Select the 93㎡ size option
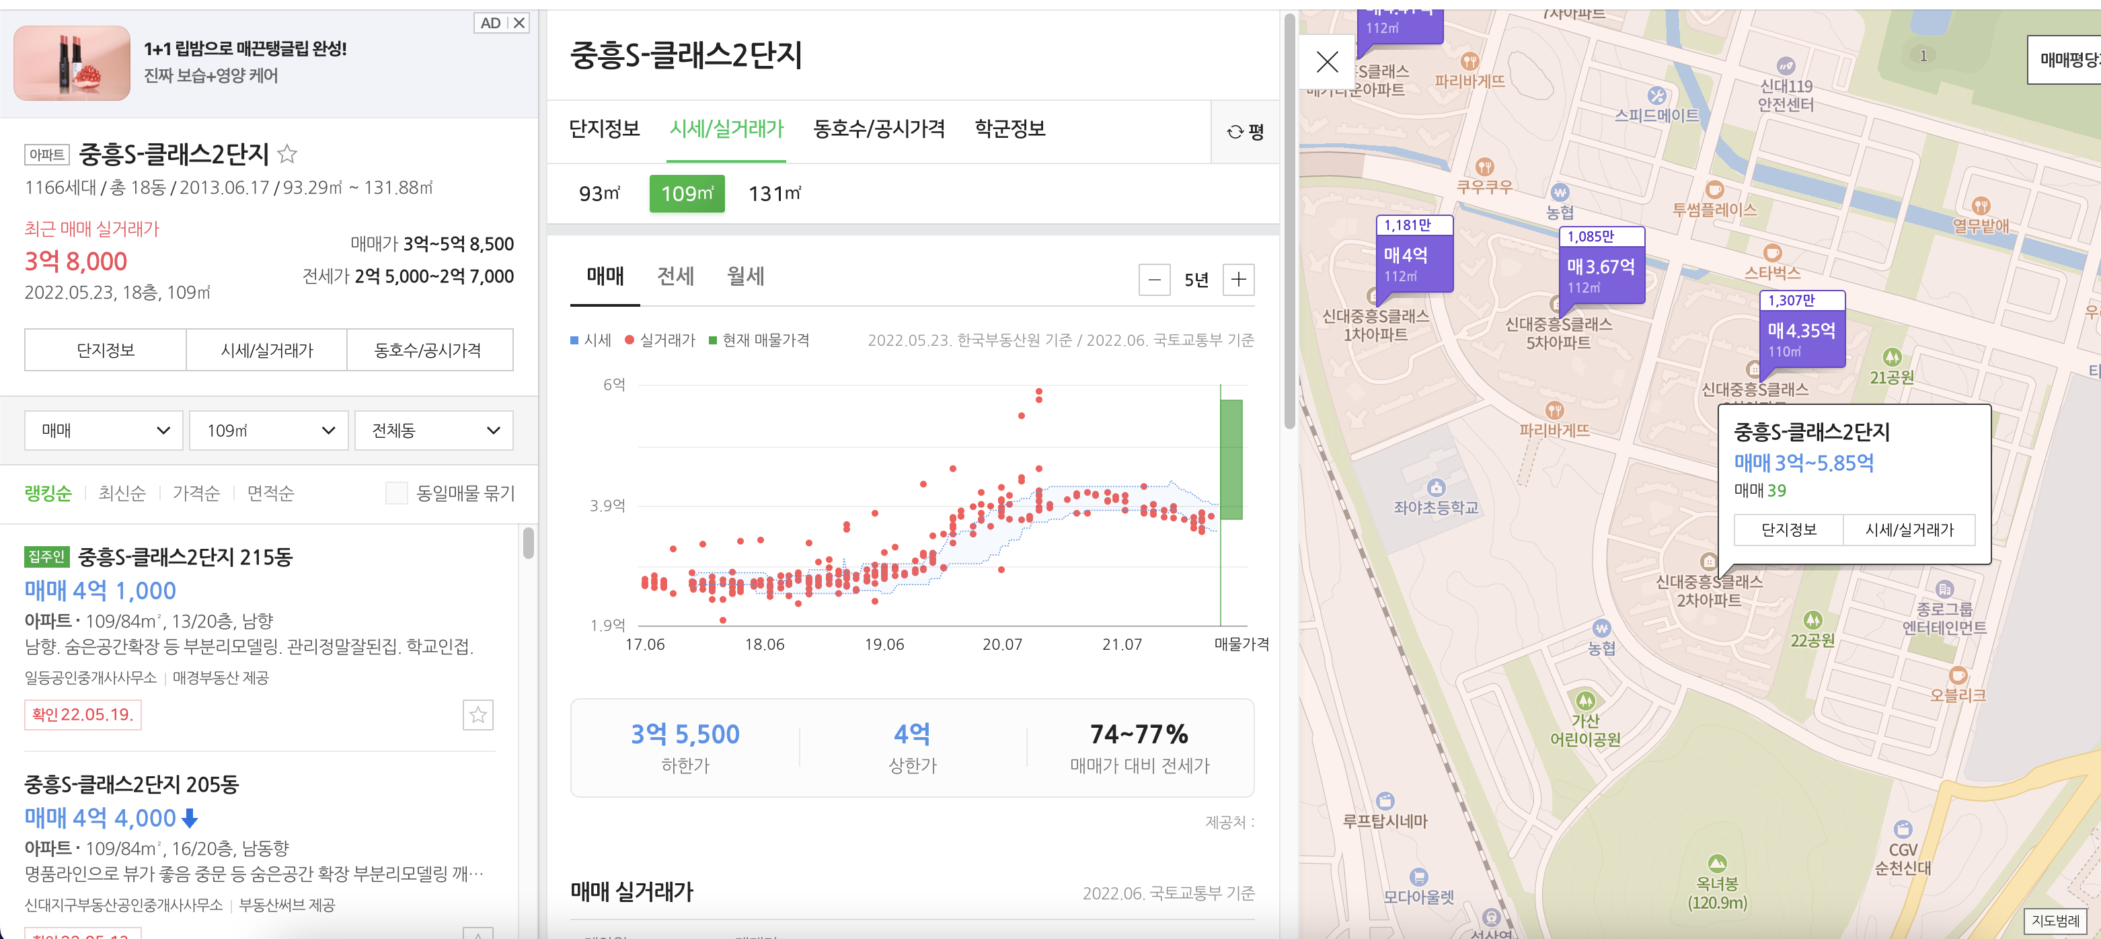 click(x=601, y=193)
